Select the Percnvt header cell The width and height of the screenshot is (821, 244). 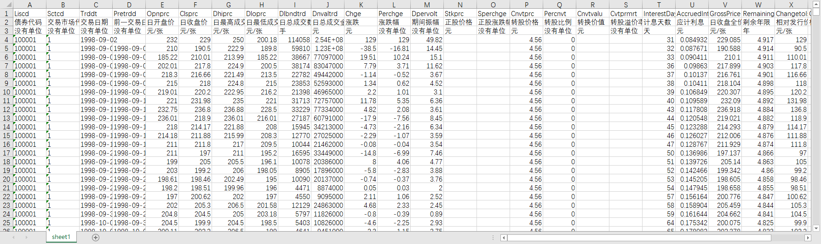click(x=560, y=14)
